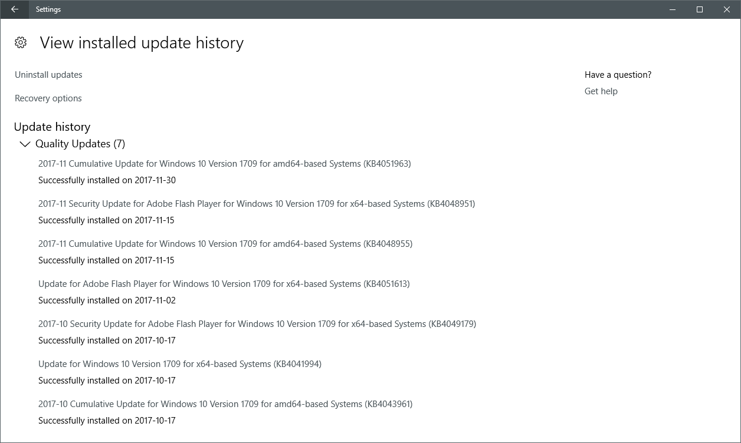Screen dimensions: 741x443
Task: Open the KB4051963 cumulative update entry
Action: coord(224,164)
